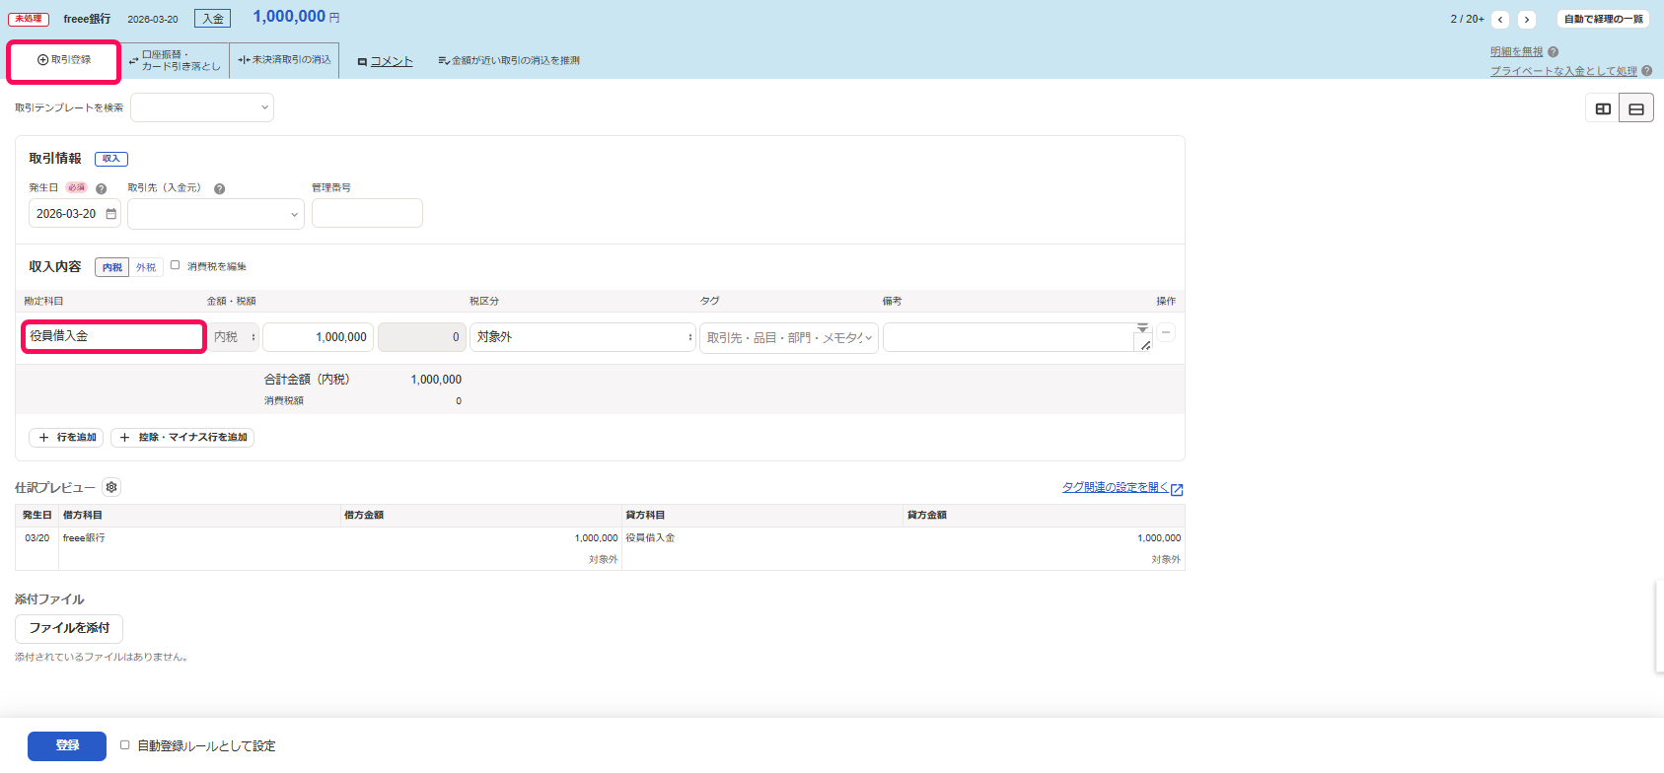
Task: Go to next statement with right chevron
Action: (1527, 20)
